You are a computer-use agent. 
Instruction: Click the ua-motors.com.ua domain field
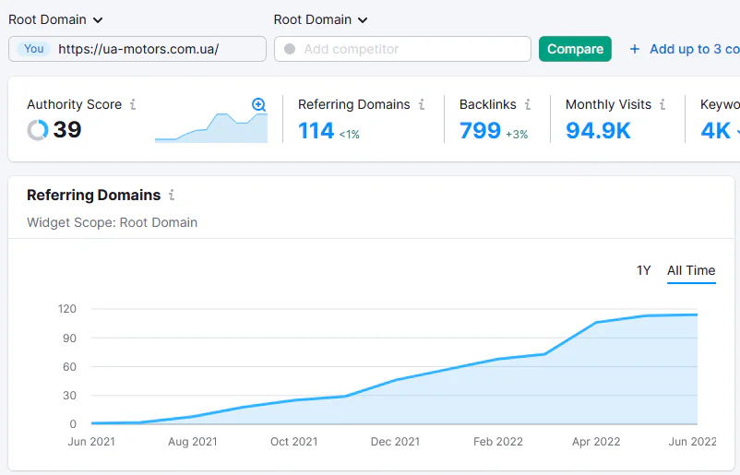(x=137, y=49)
